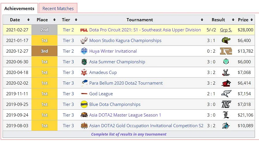The width and height of the screenshot is (259, 141).
Task: Sort the table by Prize column
Action: click(x=251, y=20)
